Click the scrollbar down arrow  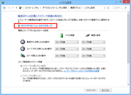[128, 84]
